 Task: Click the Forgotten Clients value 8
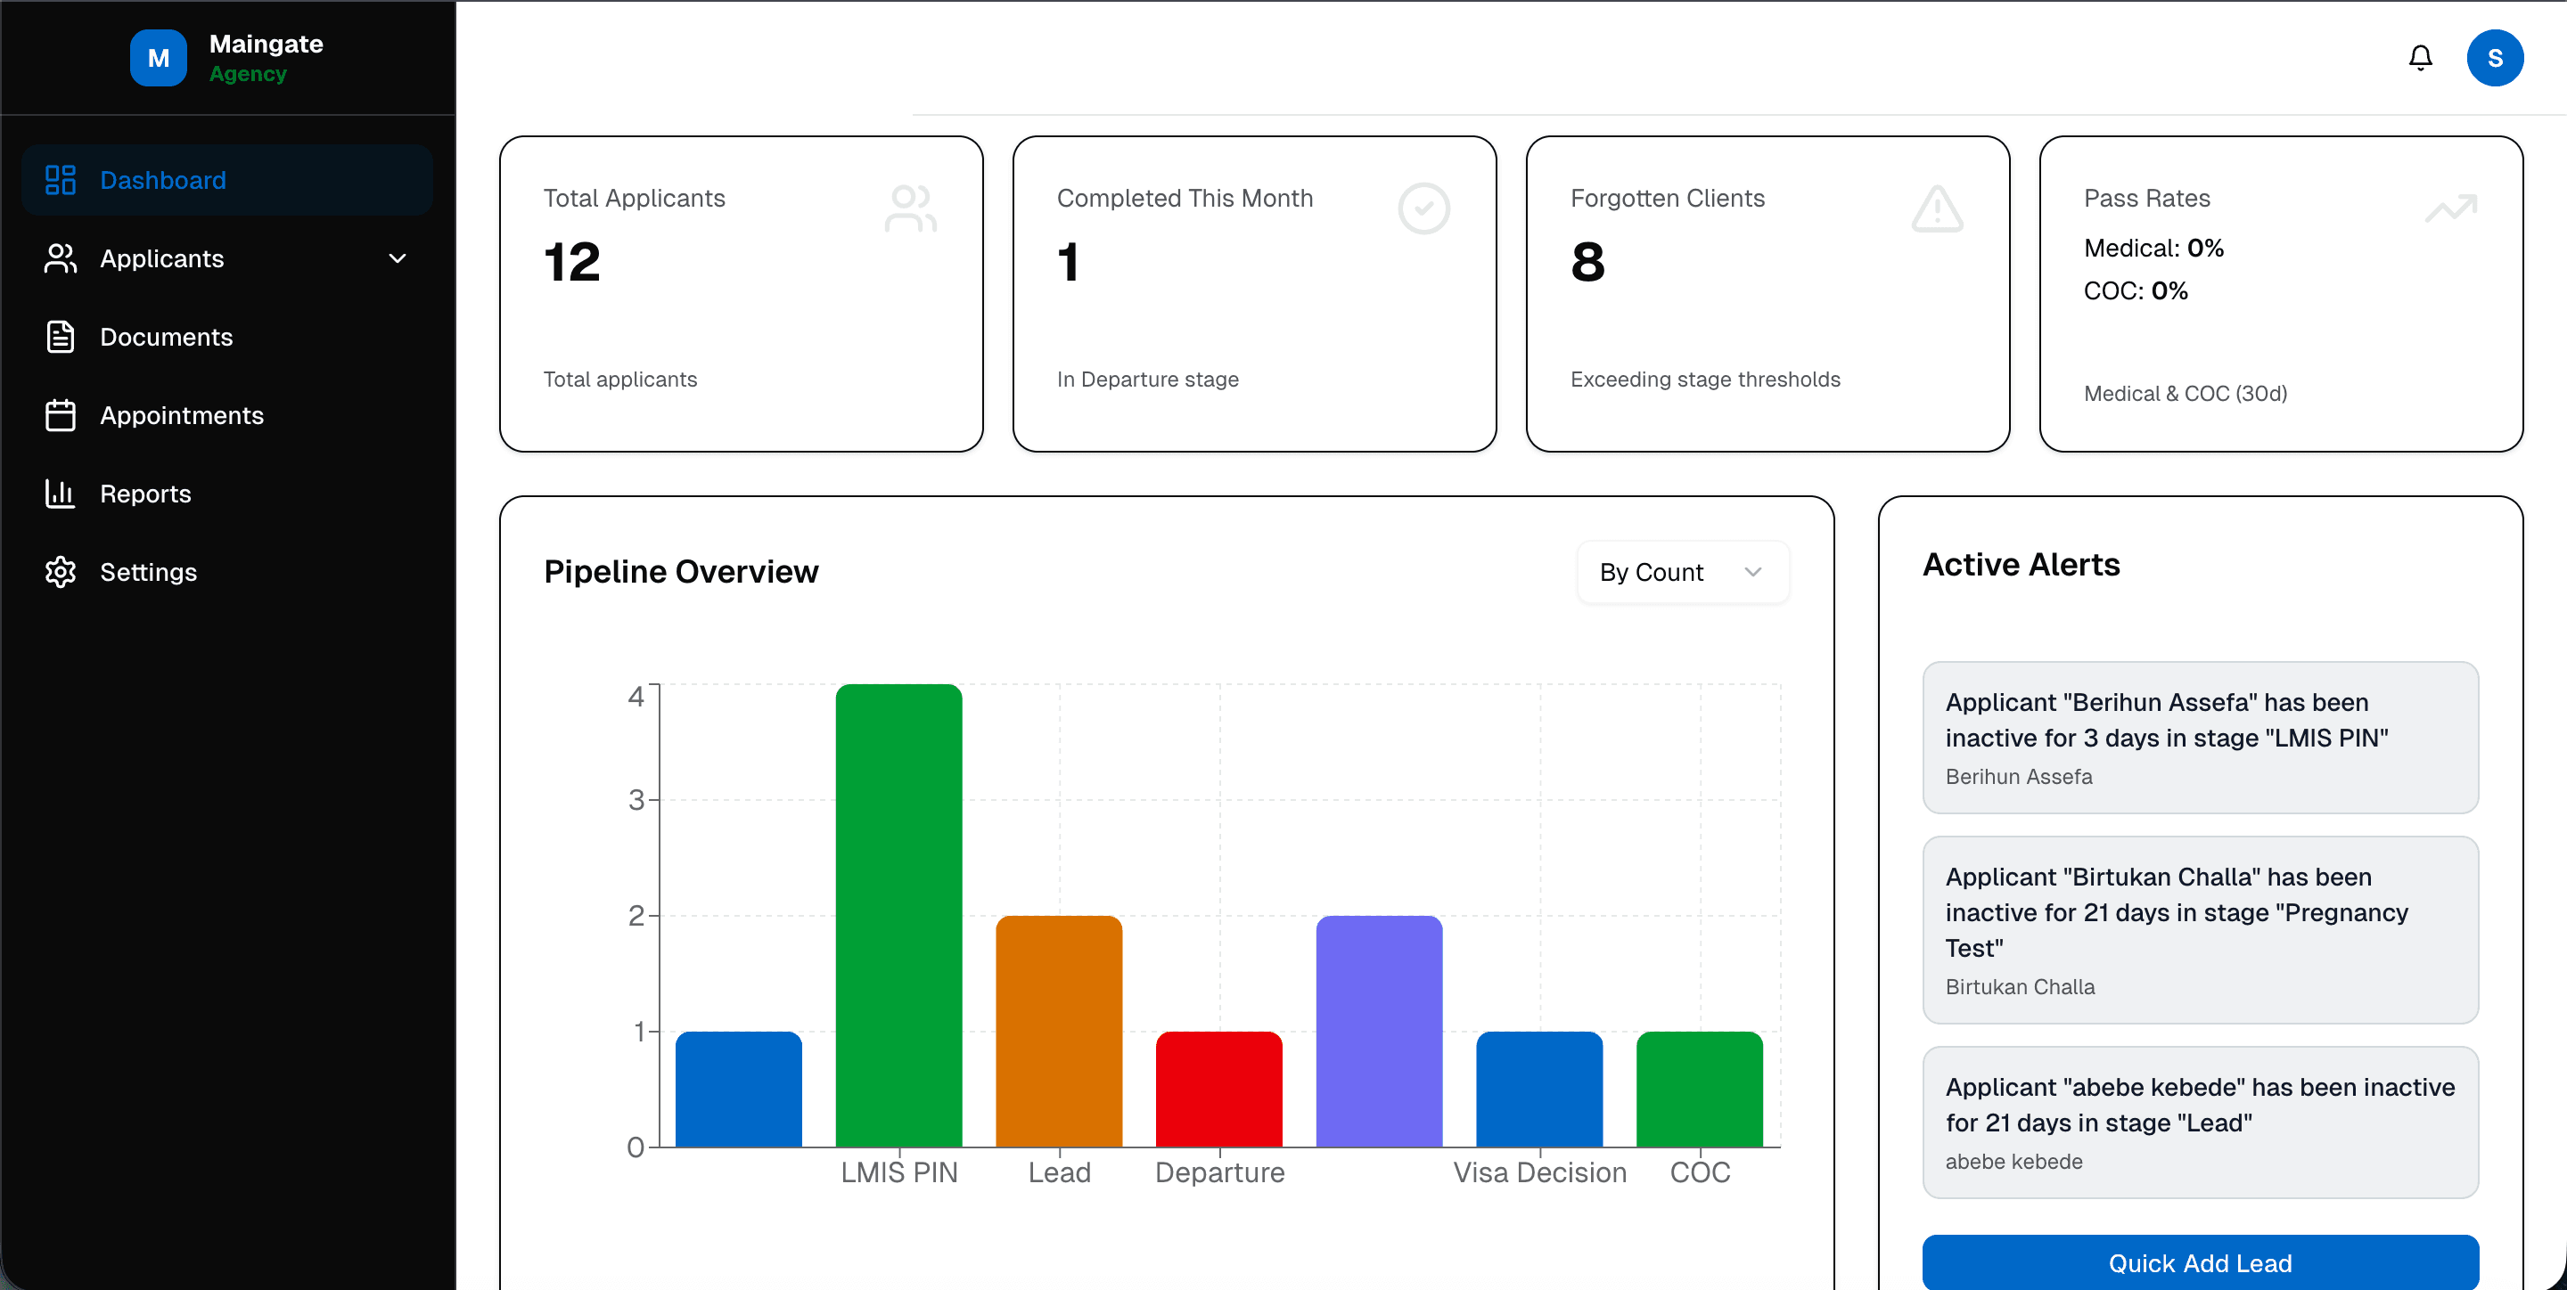pos(1587,262)
